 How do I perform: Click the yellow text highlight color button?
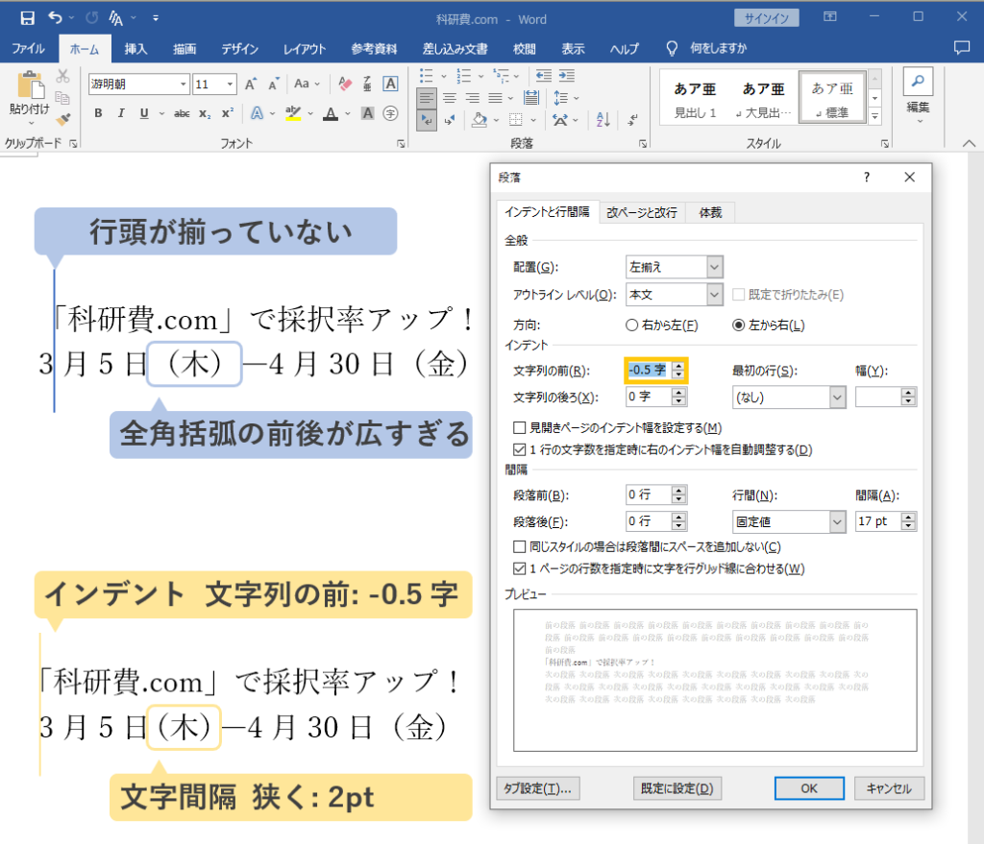click(x=292, y=113)
